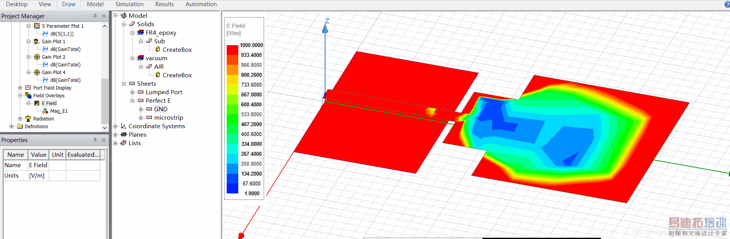
Task: Open help via the question mark icon
Action: coord(727,4)
